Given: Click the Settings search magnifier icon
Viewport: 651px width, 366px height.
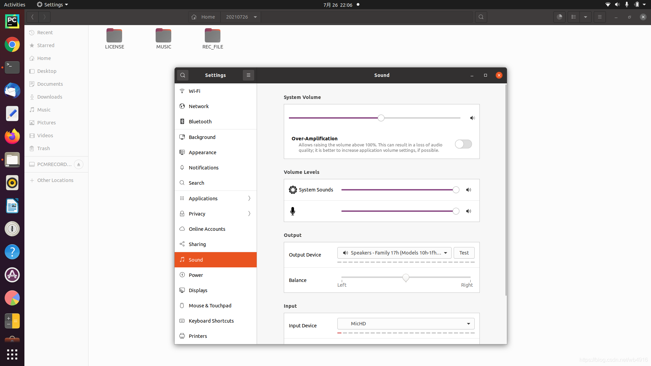Looking at the screenshot, I should click(x=182, y=75).
